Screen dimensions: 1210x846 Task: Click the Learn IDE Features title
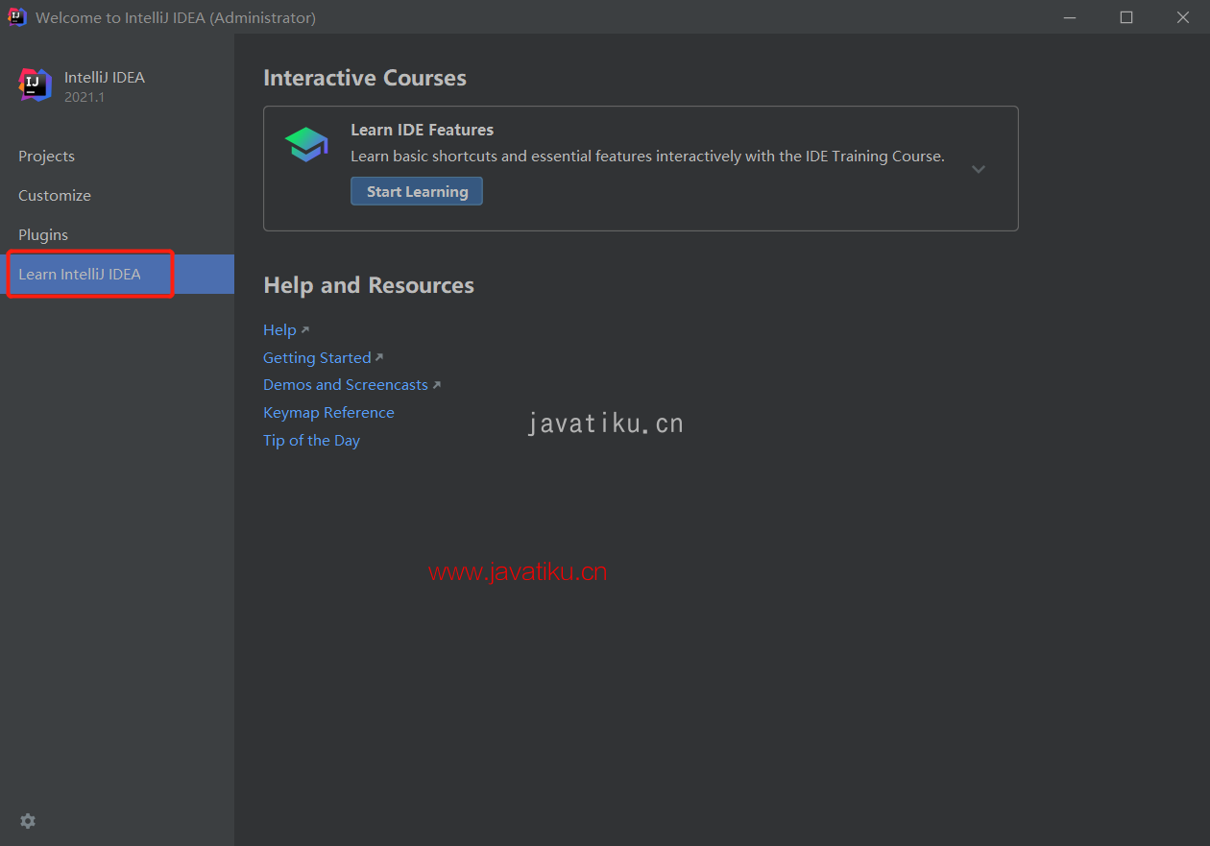423,130
